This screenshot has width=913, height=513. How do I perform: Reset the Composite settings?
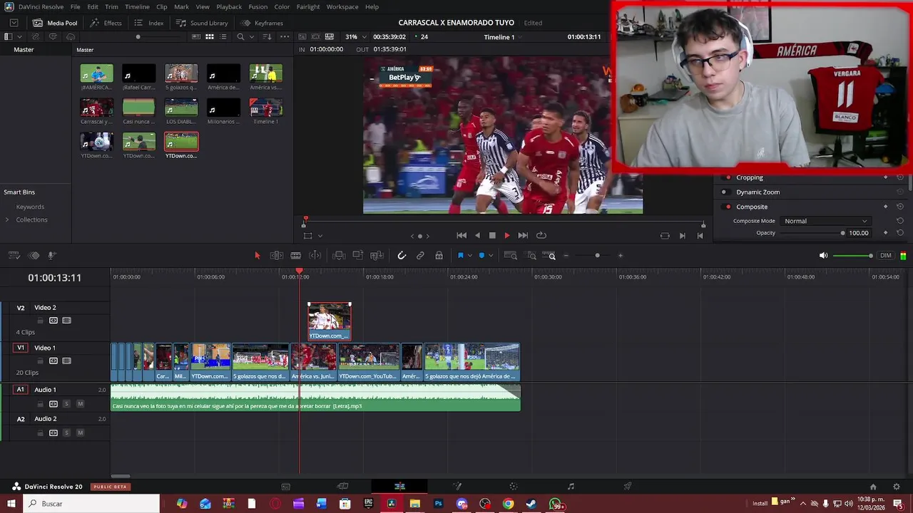tap(900, 207)
